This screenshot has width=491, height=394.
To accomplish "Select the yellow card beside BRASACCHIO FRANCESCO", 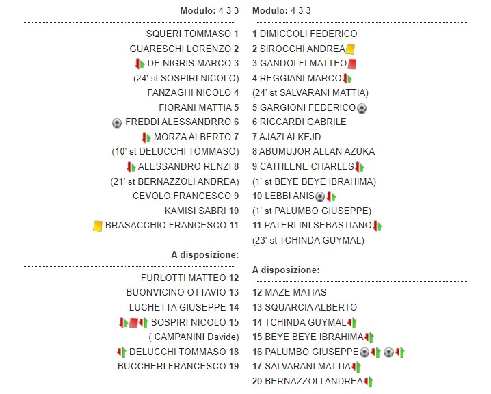I will [x=98, y=225].
